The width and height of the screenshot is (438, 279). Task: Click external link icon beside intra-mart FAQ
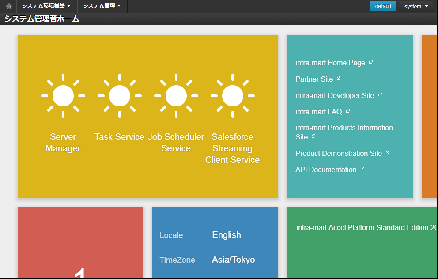(x=348, y=111)
